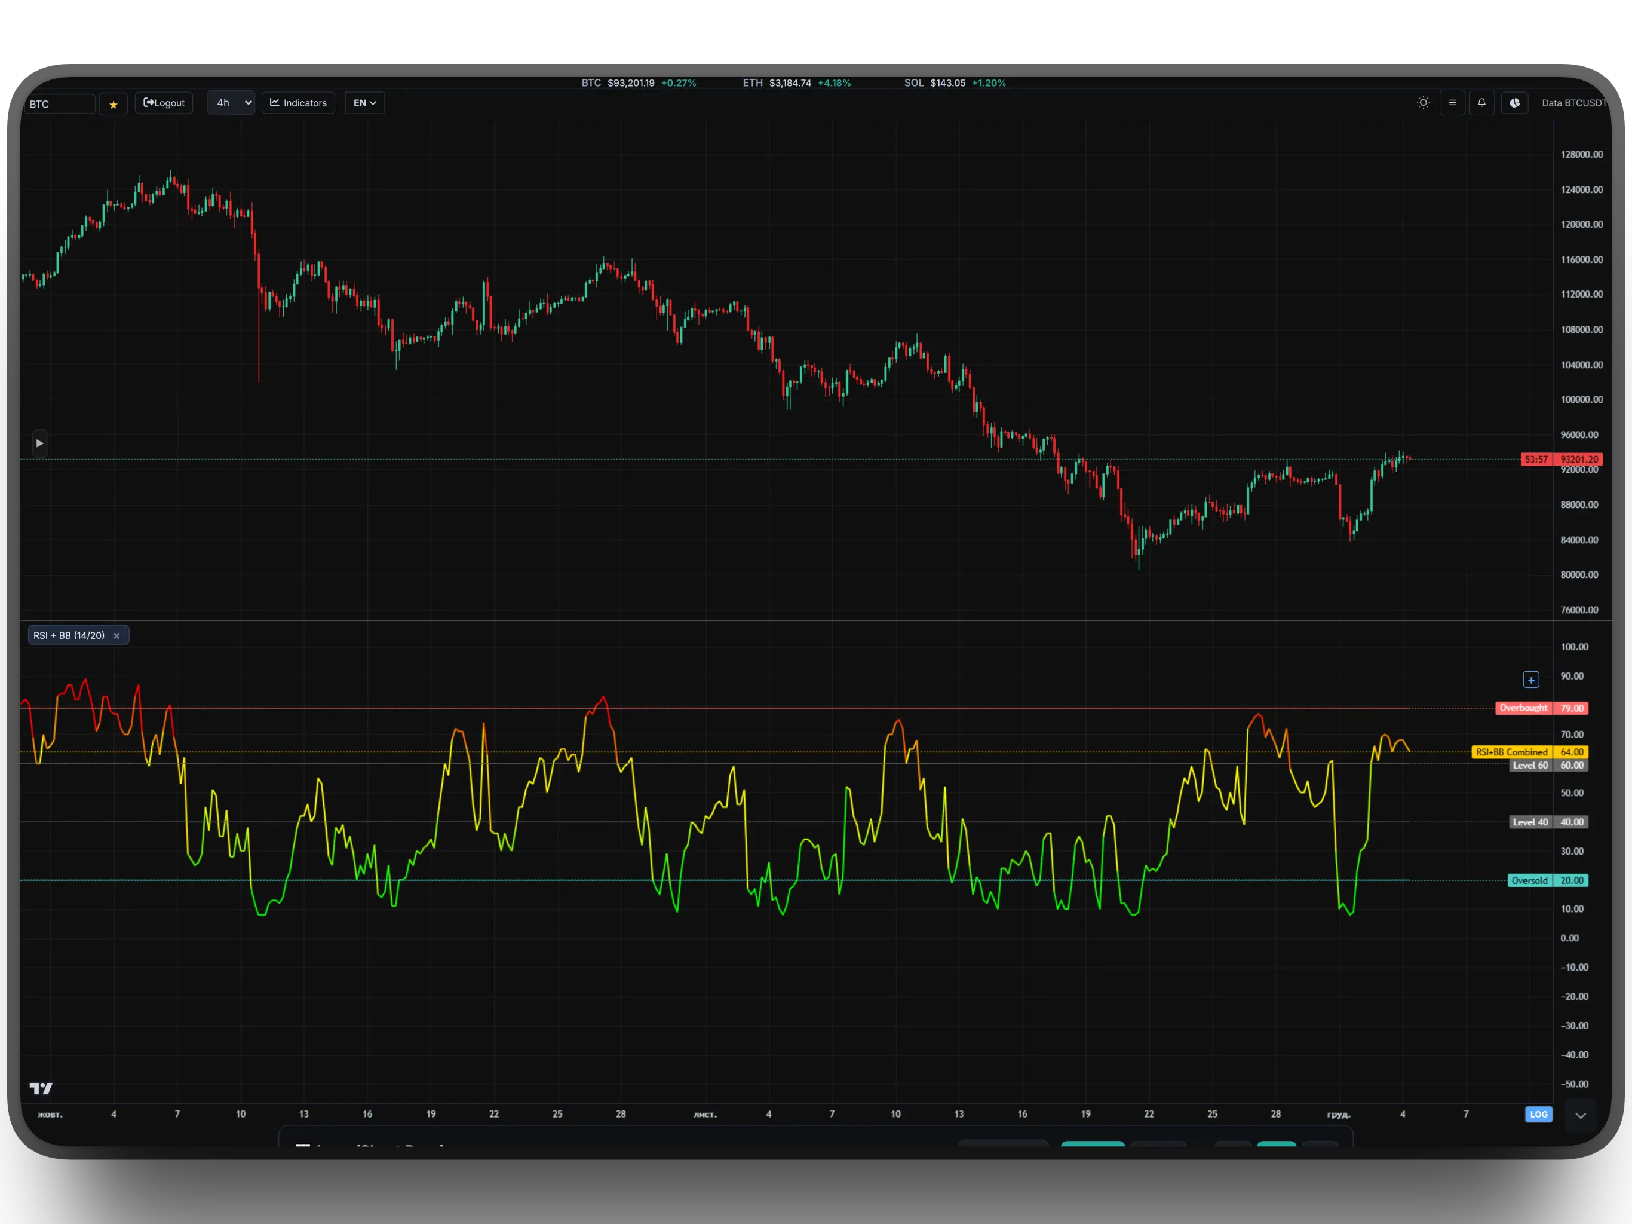Toggle logarithmic scale with the LOG button
The image size is (1632, 1224).
1538,1115
